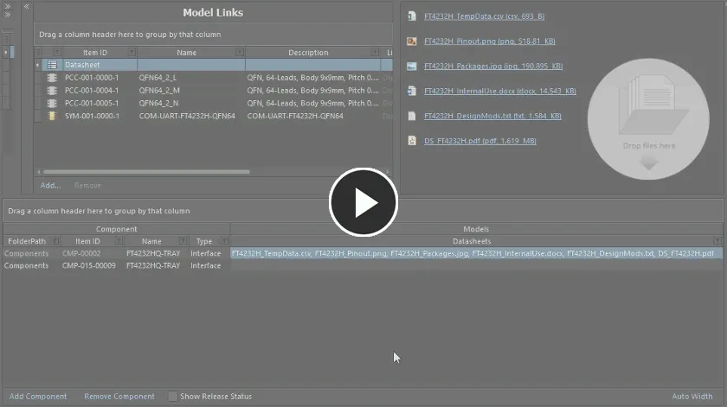Image resolution: width=727 pixels, height=407 pixels.
Task: Click symbol icon for SYM-001-0000-1
Action: (x=52, y=116)
